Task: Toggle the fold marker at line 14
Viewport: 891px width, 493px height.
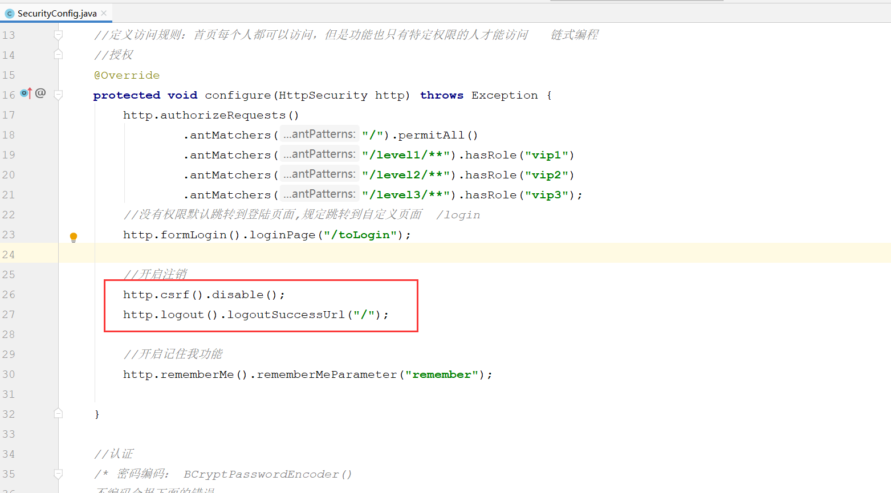Action: click(58, 55)
